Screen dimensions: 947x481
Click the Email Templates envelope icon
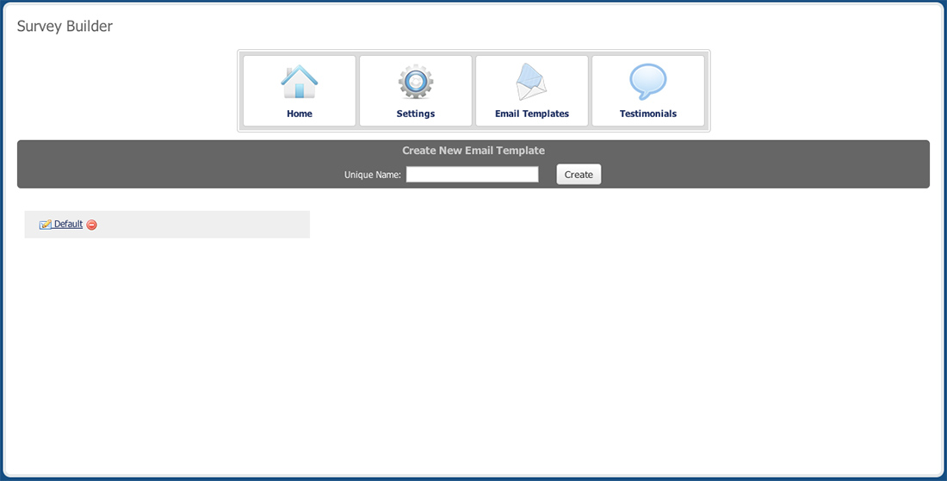[531, 83]
